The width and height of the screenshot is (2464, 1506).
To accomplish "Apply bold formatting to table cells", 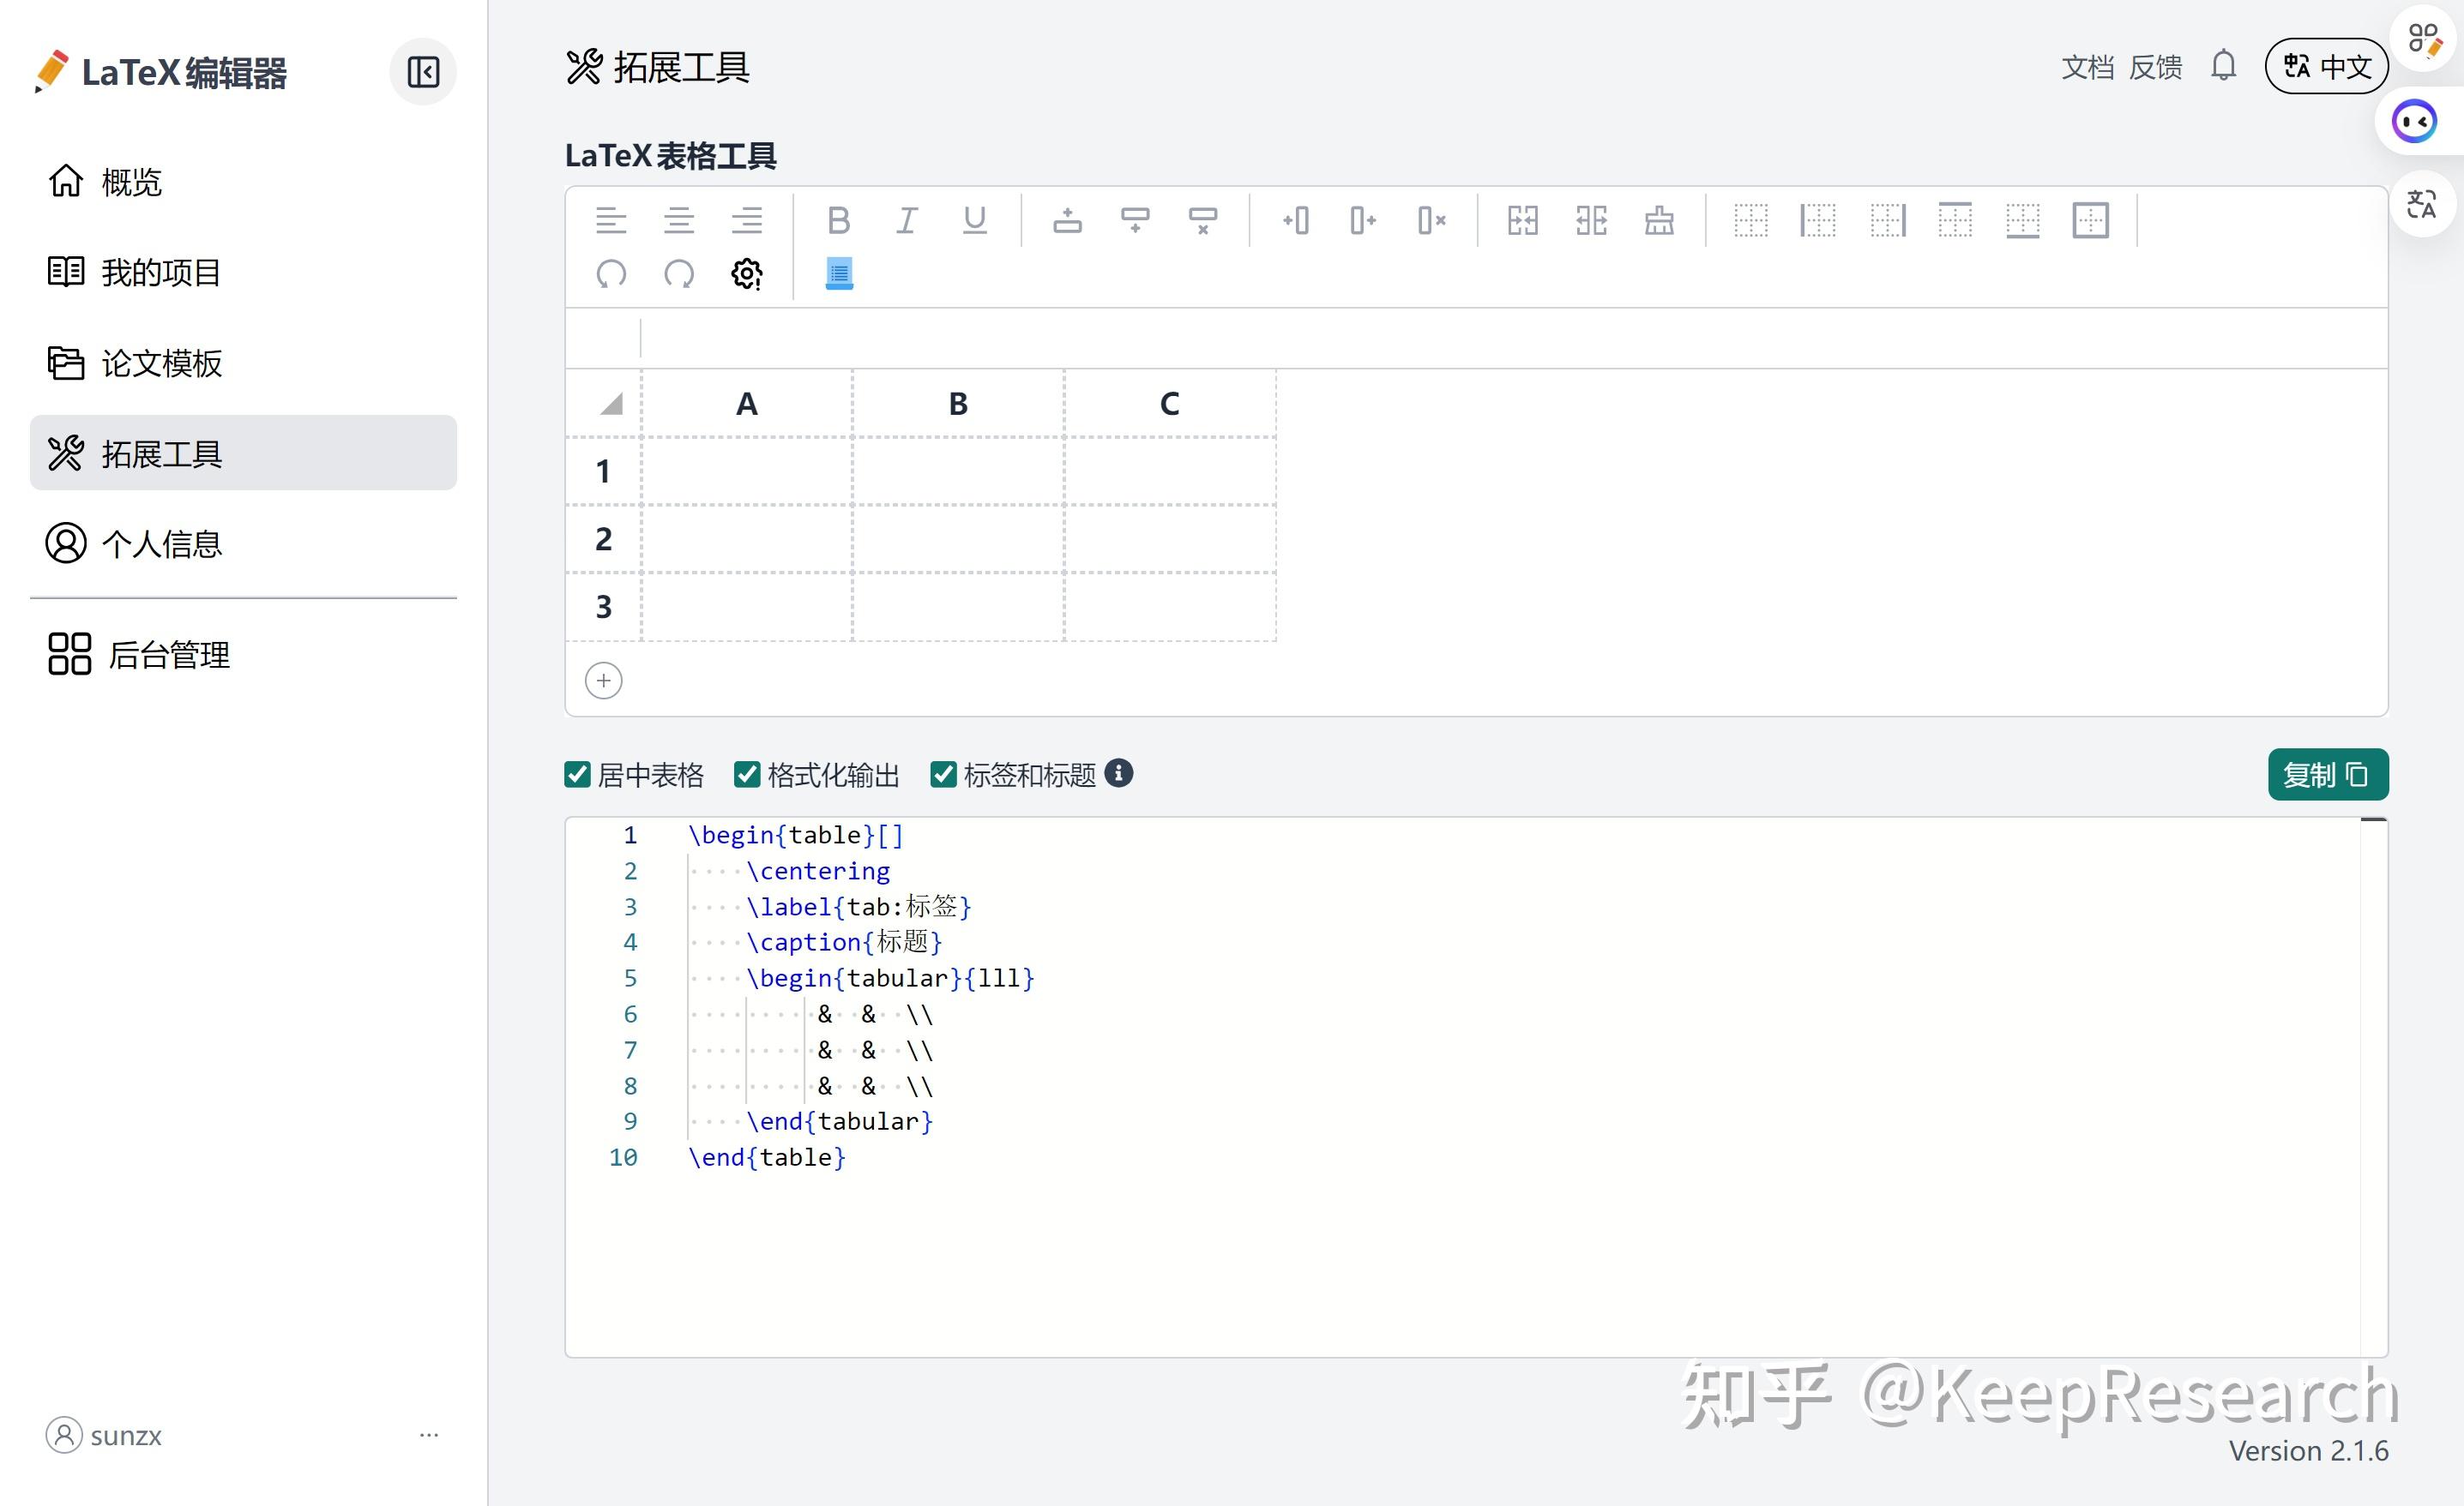I will click(x=838, y=219).
